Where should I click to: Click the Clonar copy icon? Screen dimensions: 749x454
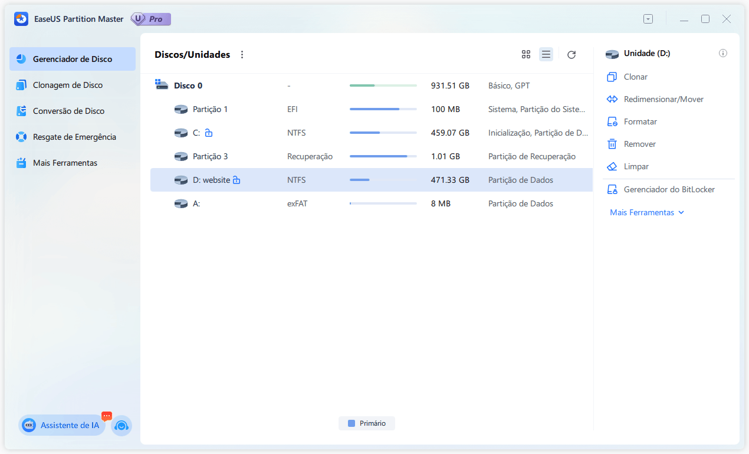click(x=612, y=77)
